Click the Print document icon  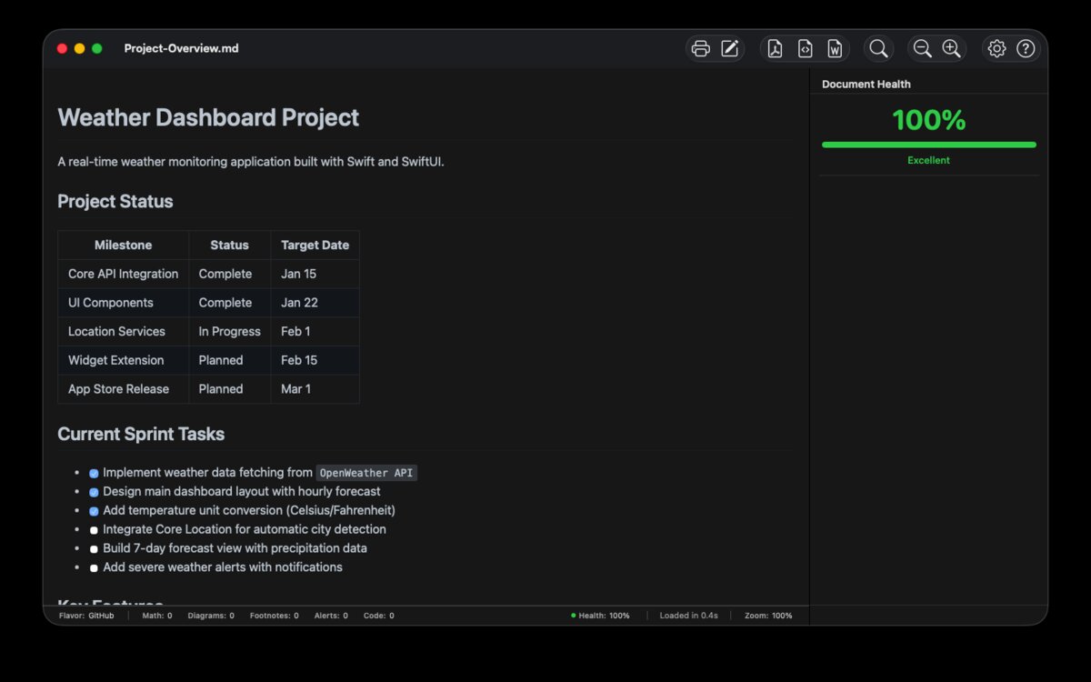[x=700, y=48]
